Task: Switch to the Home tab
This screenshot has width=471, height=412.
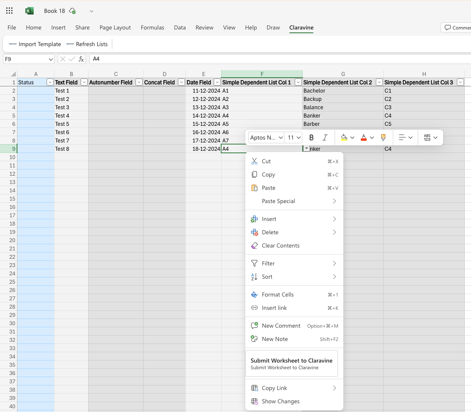Action: pyautogui.click(x=34, y=27)
